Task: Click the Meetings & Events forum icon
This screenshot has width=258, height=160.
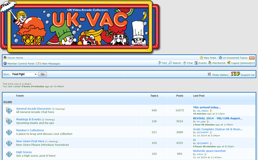Action: [9, 121]
